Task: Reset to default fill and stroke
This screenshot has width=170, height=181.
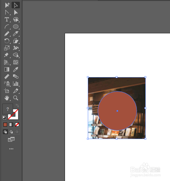Action: click(x=4, y=118)
